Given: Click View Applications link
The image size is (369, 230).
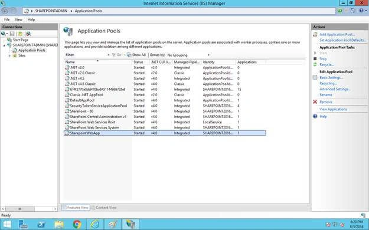Looking at the screenshot, I should [333, 109].
